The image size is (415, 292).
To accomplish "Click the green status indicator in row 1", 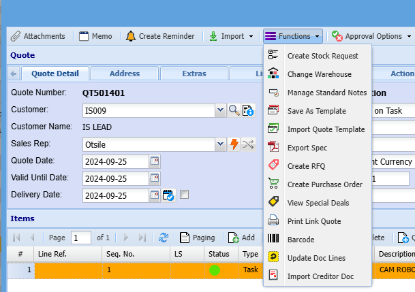I will (215, 270).
